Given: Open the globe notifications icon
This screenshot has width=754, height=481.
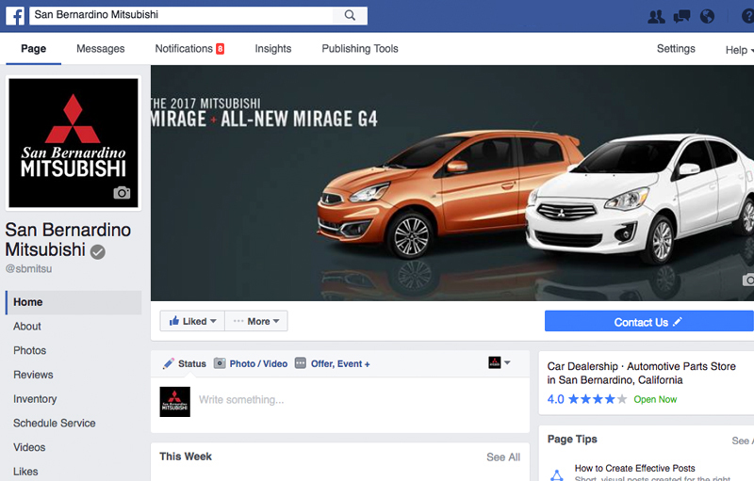Looking at the screenshot, I should tap(707, 17).
